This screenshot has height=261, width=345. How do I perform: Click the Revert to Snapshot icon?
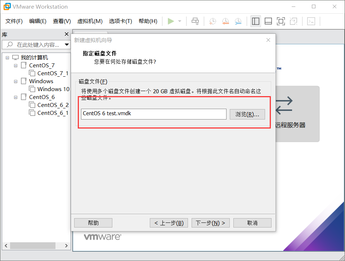(x=225, y=21)
